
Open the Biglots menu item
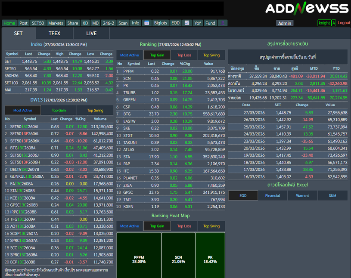pyautogui.click(x=161, y=23)
